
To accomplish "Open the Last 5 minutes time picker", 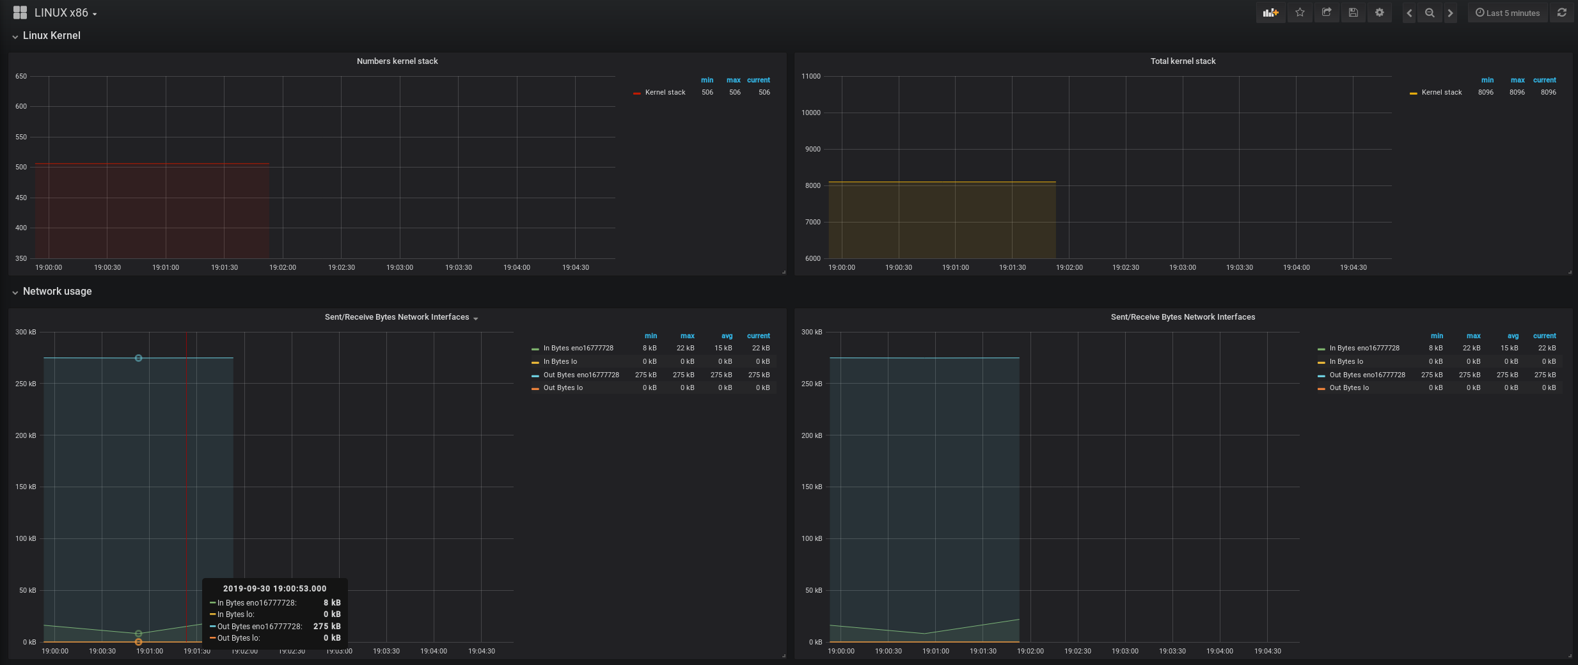I will coord(1508,13).
